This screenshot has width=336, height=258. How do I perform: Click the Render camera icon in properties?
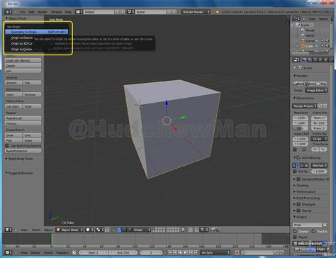pyautogui.click(x=304, y=60)
